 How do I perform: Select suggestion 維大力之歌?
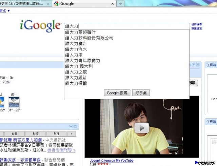coord(126,72)
